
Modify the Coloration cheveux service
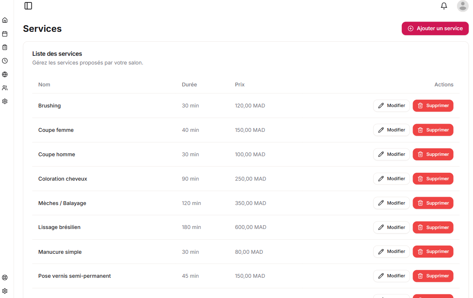pyautogui.click(x=391, y=179)
